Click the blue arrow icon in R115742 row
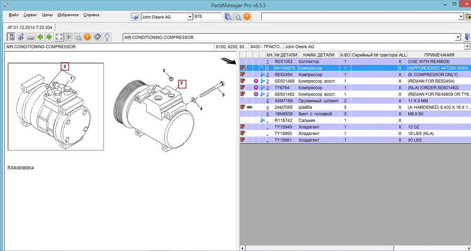 262,120
